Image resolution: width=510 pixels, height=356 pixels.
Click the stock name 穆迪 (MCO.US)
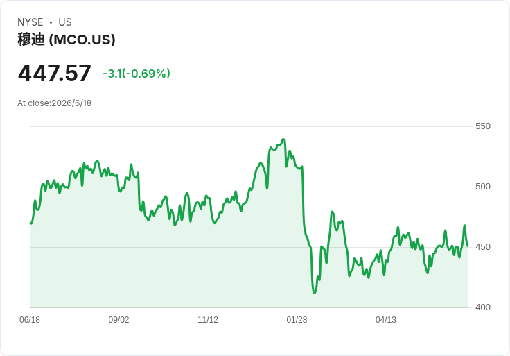[x=67, y=40]
